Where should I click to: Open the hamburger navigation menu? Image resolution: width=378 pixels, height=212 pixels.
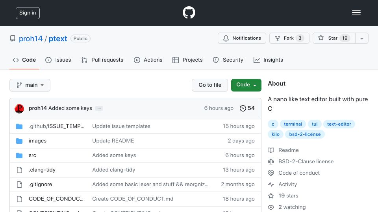point(356,13)
